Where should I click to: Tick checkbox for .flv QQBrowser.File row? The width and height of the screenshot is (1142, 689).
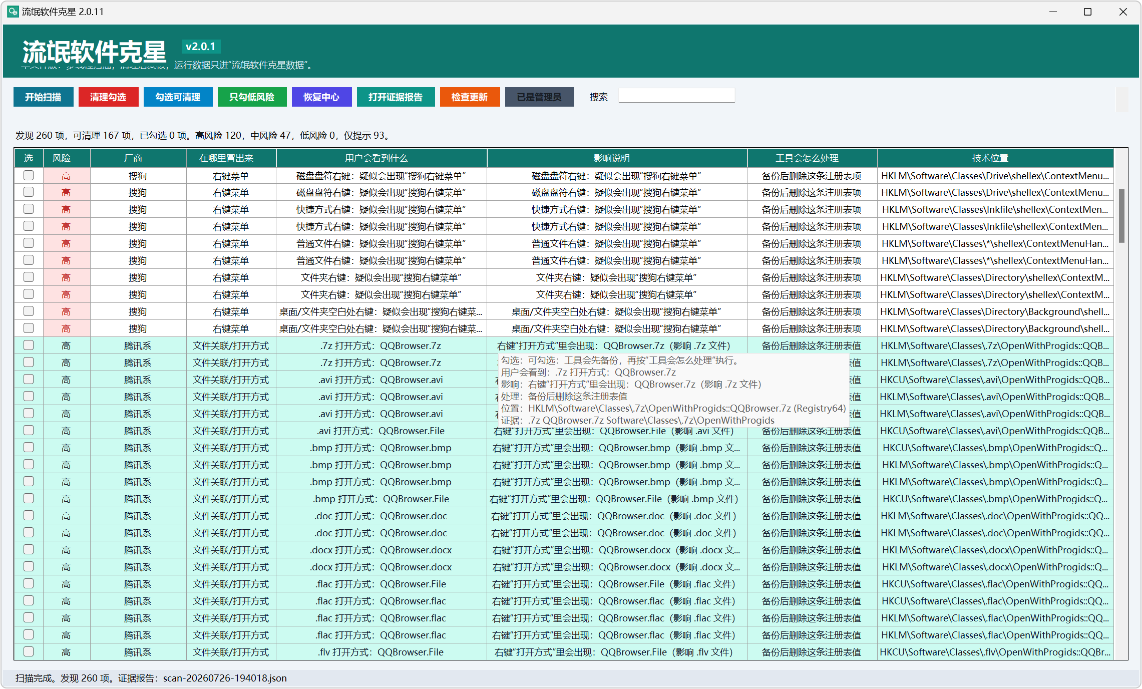click(x=29, y=651)
